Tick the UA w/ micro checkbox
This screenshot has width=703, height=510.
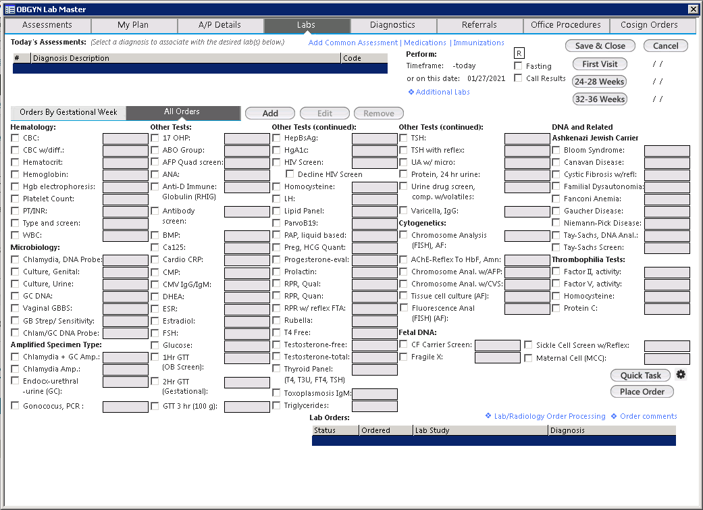(404, 162)
